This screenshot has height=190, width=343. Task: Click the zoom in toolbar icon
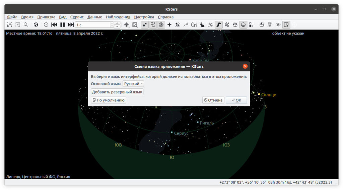point(9,25)
